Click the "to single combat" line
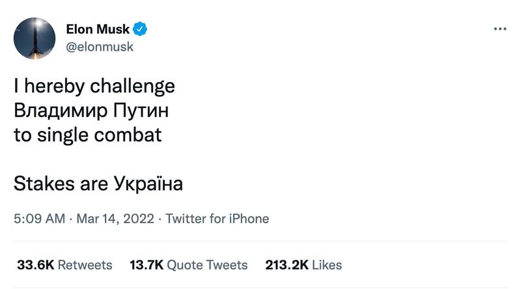Screen dimensions: 521x289 (x=87, y=136)
